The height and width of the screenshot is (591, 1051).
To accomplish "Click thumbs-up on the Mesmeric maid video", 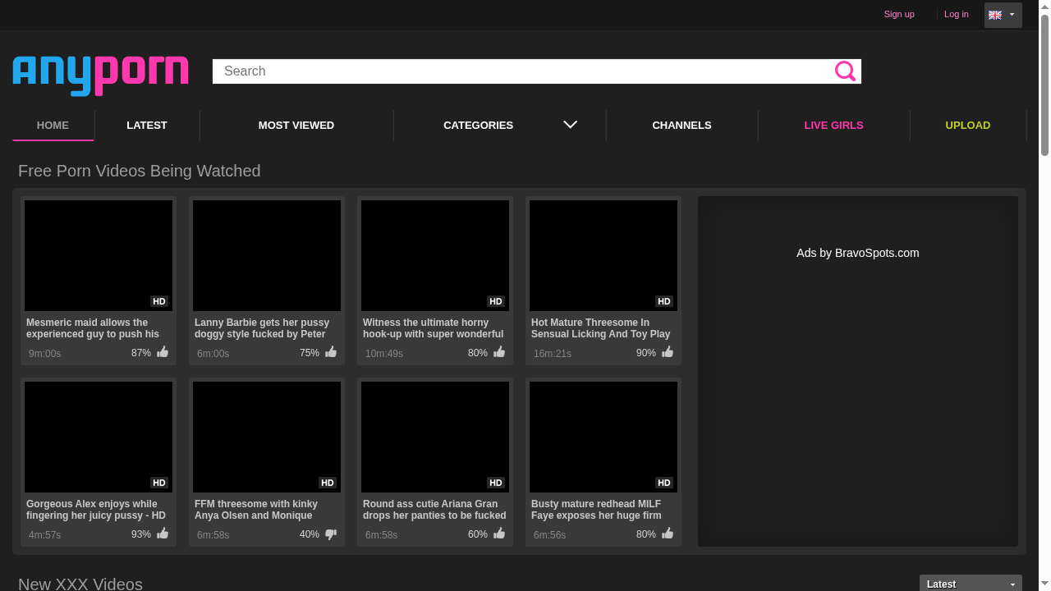I will (162, 351).
